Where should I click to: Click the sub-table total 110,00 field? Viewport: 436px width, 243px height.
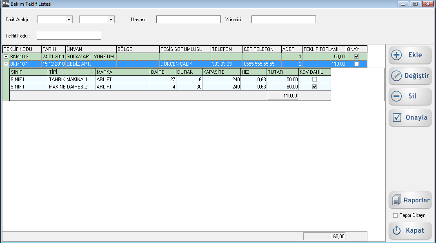(283, 96)
